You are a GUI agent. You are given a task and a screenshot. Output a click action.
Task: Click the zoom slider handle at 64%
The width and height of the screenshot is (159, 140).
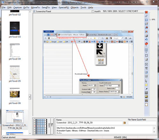pos(150,19)
